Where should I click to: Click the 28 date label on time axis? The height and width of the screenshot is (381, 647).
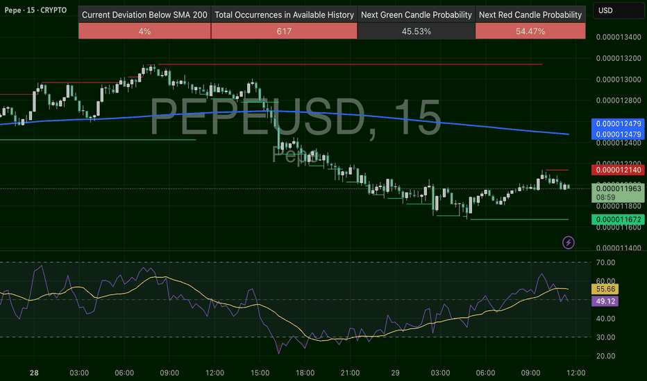pyautogui.click(x=34, y=373)
